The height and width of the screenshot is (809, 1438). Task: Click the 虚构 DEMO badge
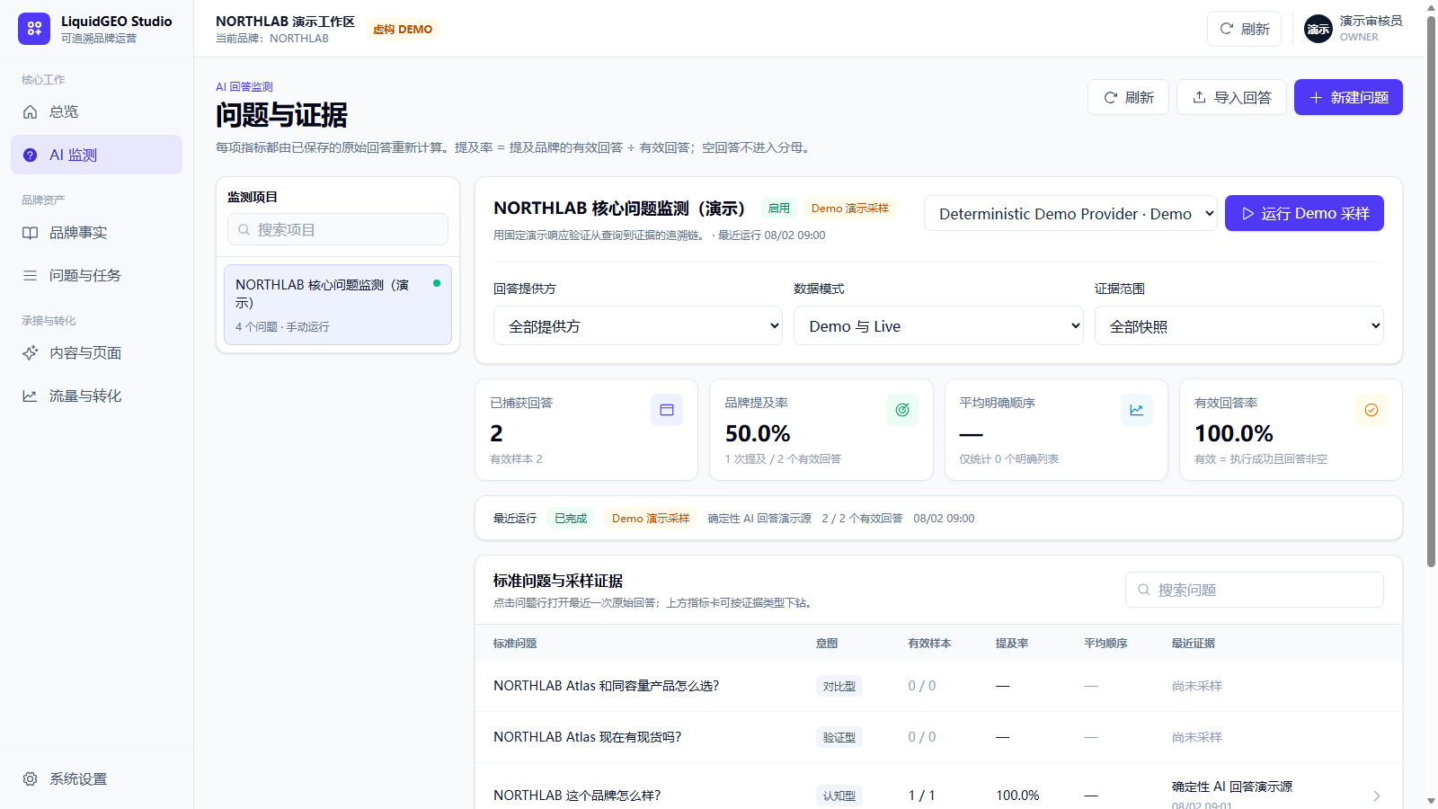403,29
